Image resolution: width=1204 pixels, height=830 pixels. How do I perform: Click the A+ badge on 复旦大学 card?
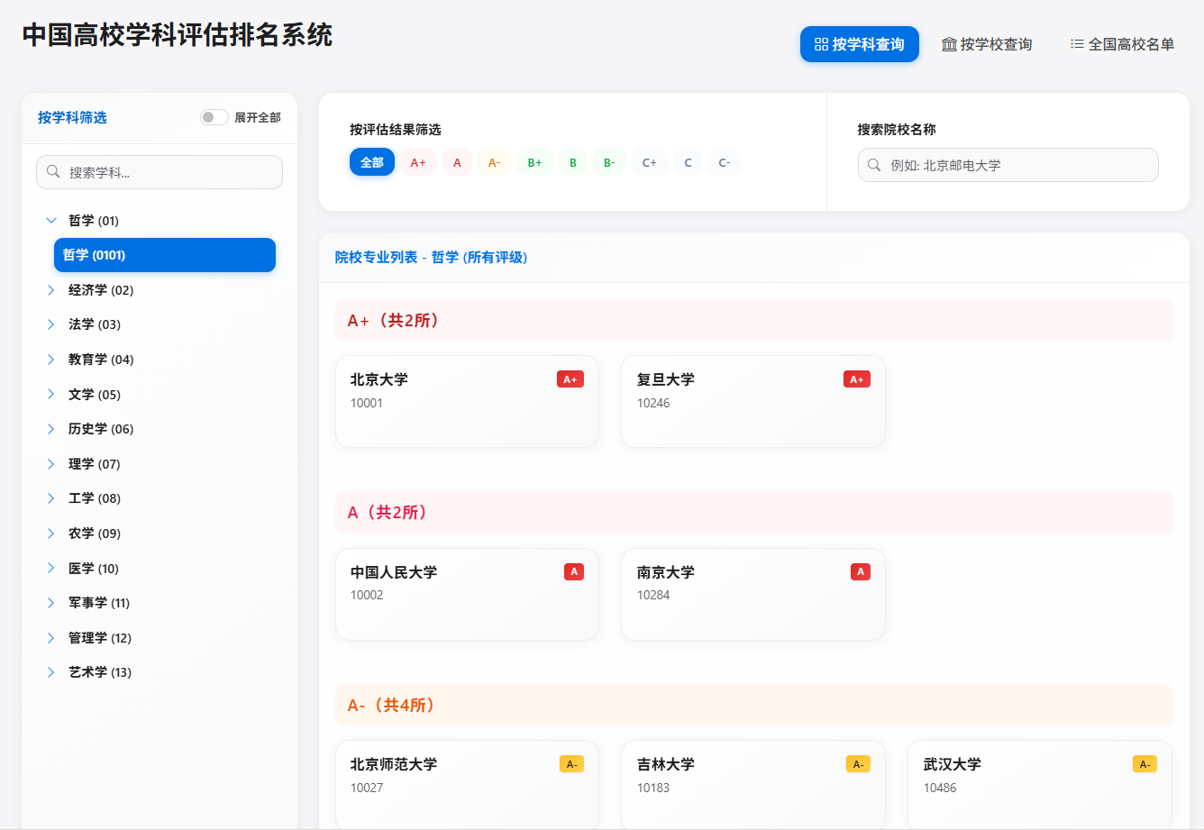point(857,379)
